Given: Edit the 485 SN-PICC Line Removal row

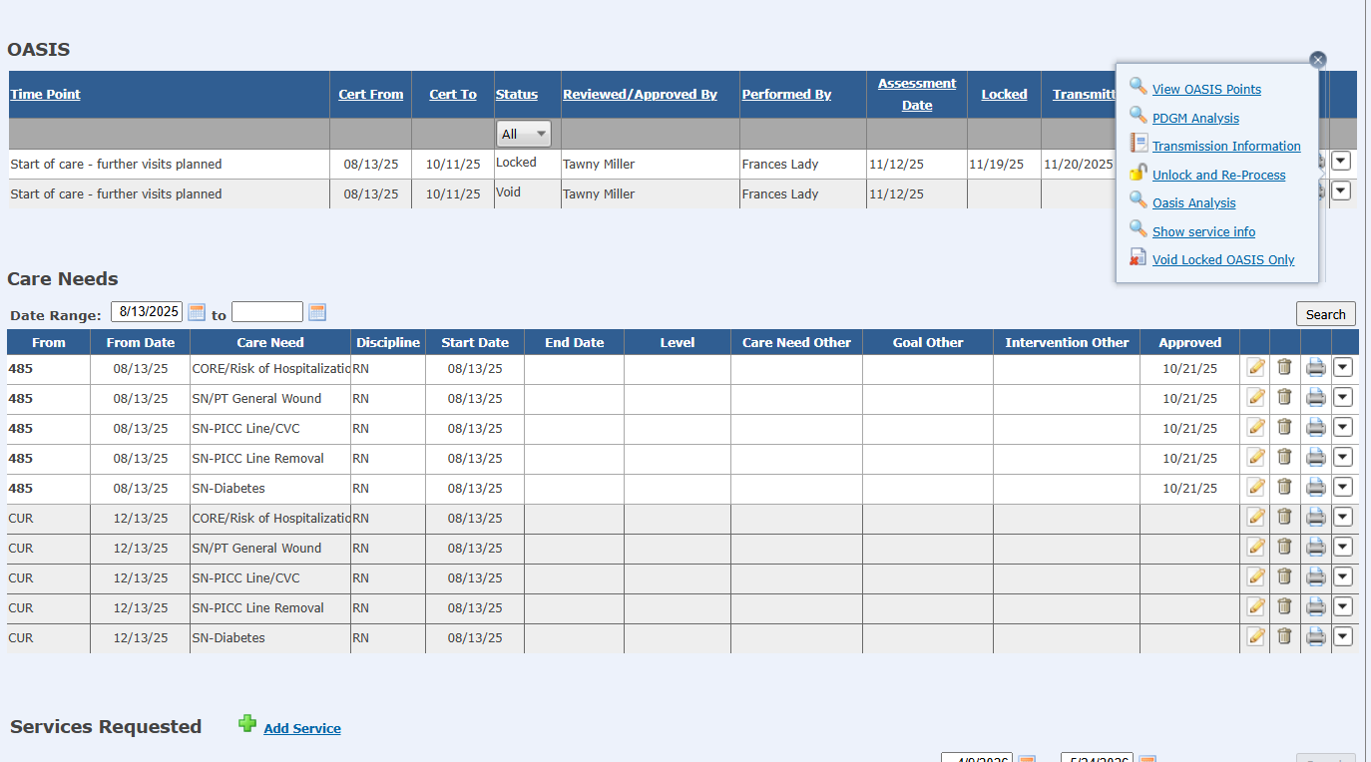Looking at the screenshot, I should click(x=1256, y=458).
